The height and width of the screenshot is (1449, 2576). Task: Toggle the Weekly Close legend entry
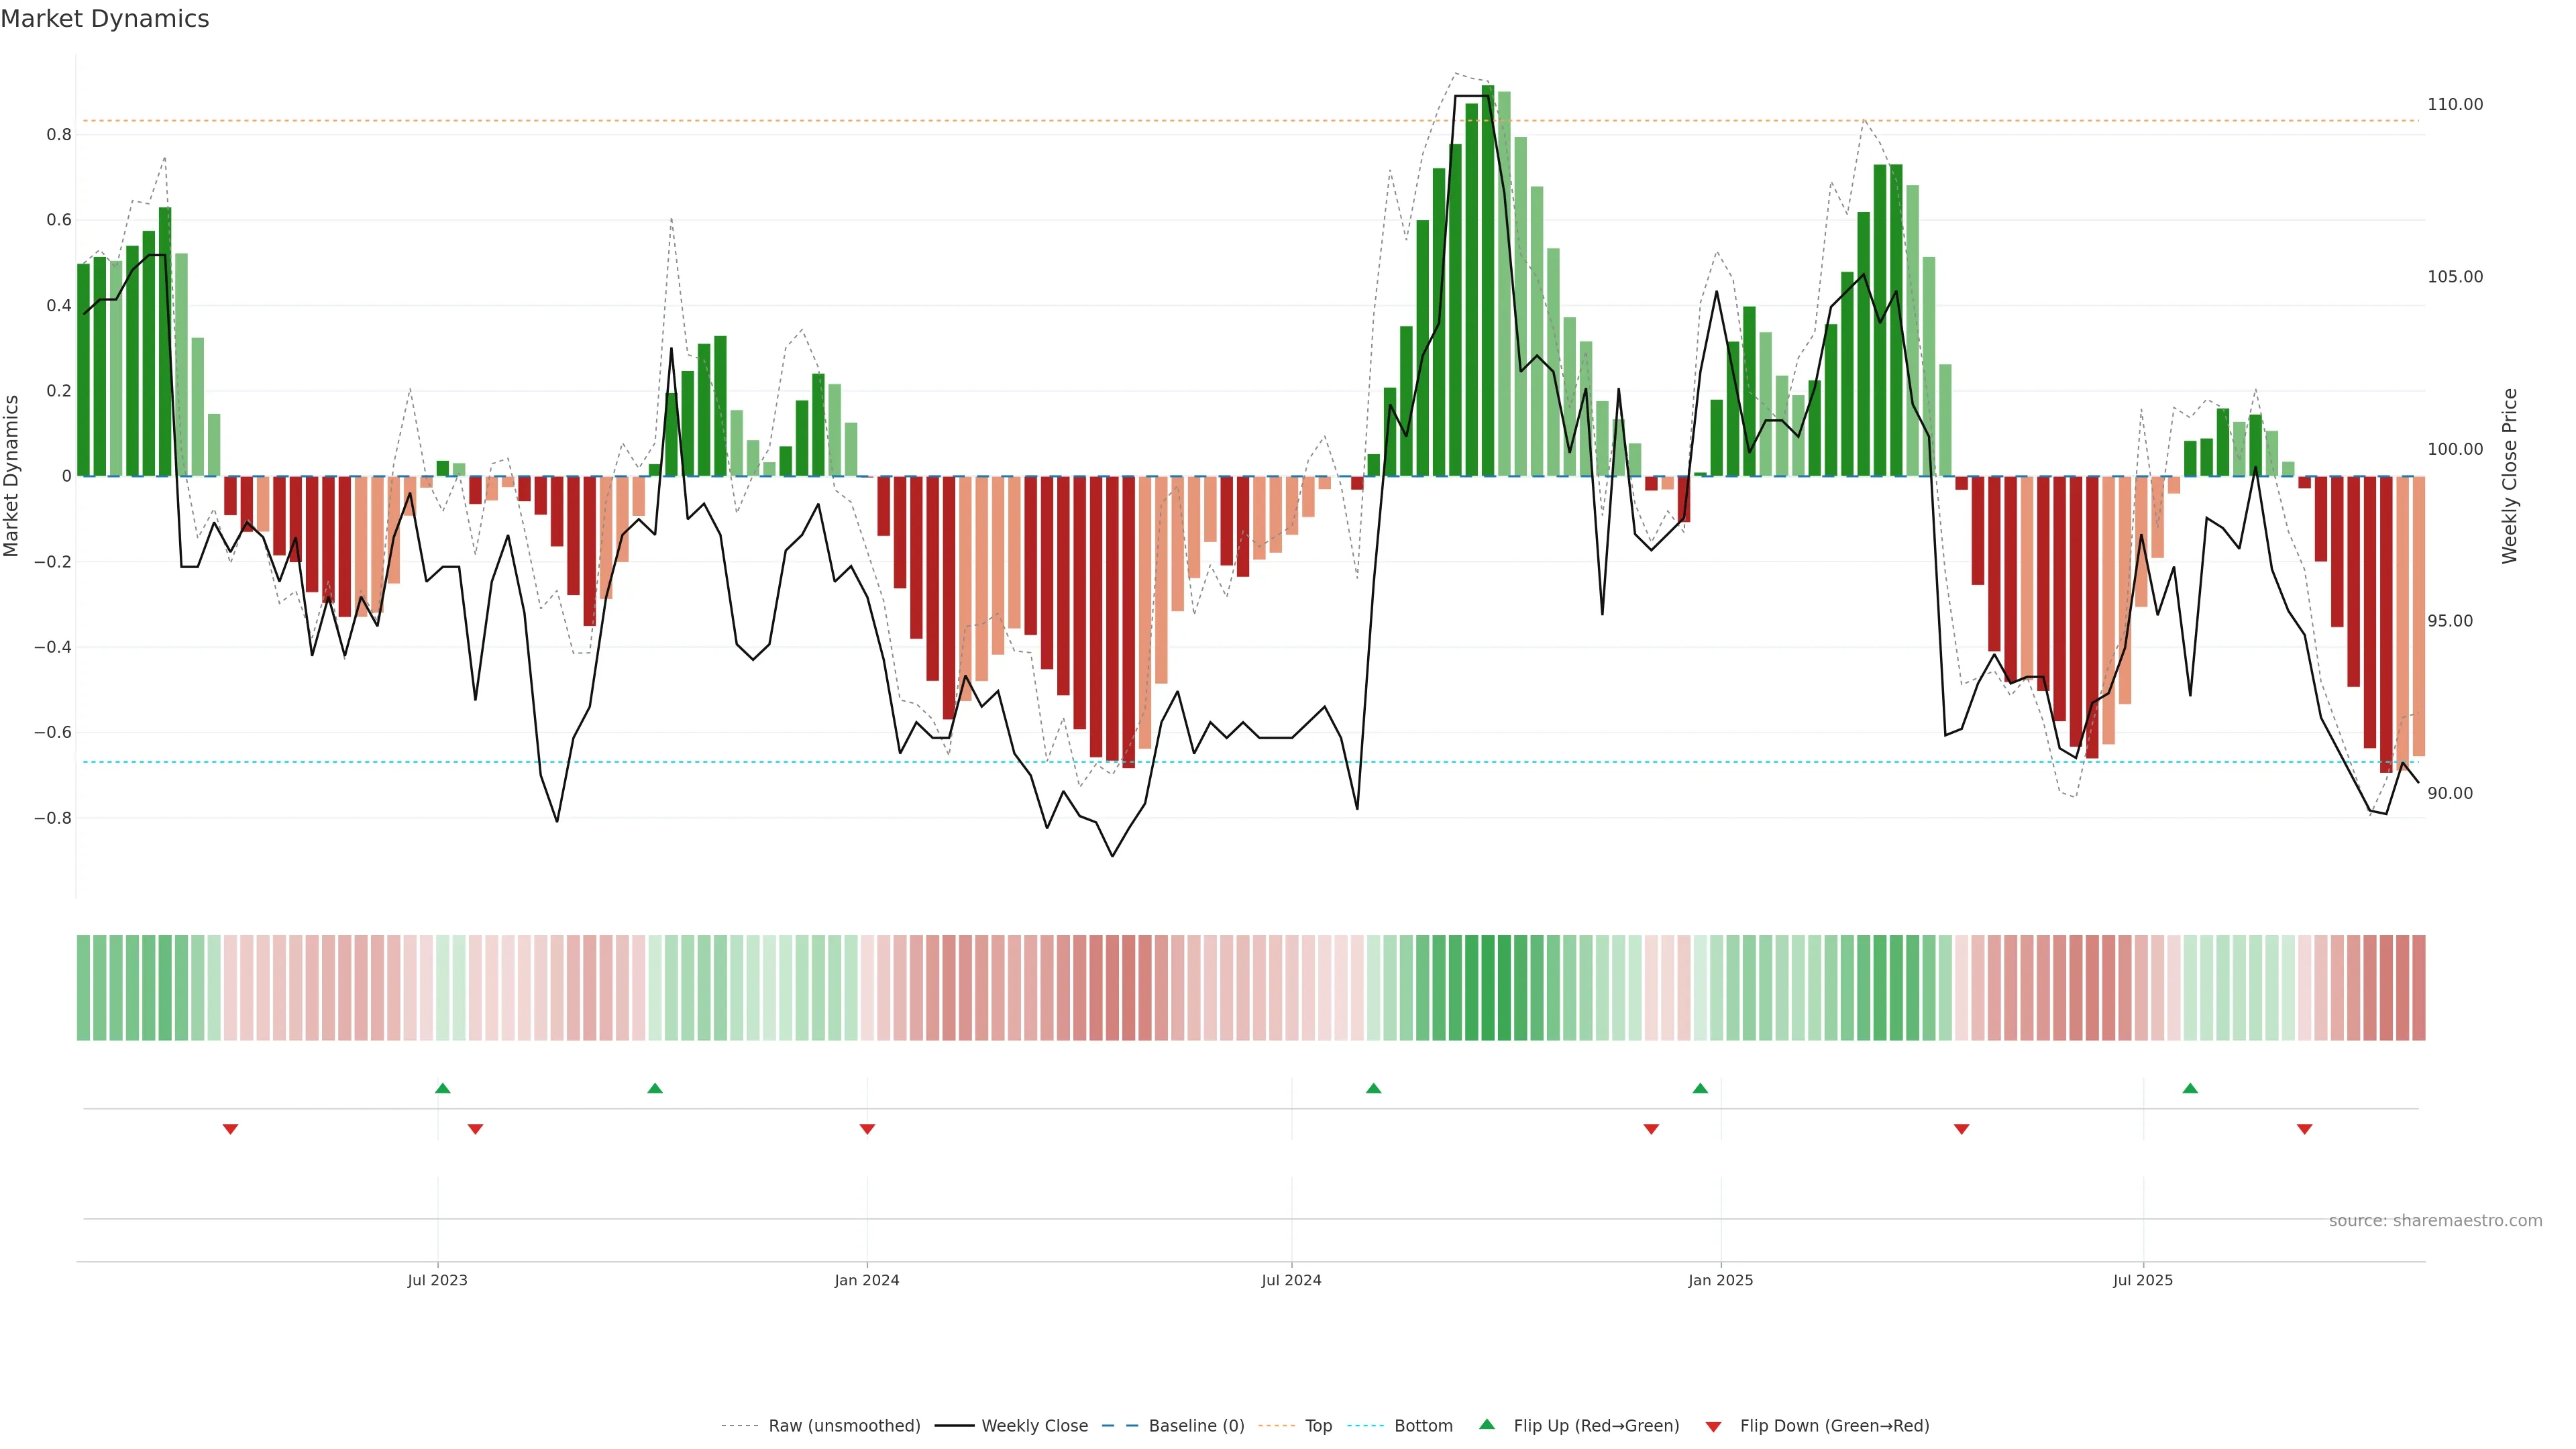click(x=1034, y=1425)
